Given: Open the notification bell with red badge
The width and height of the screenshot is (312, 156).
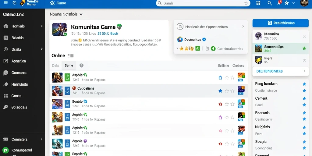Looking at the screenshot, I should [x=279, y=3].
